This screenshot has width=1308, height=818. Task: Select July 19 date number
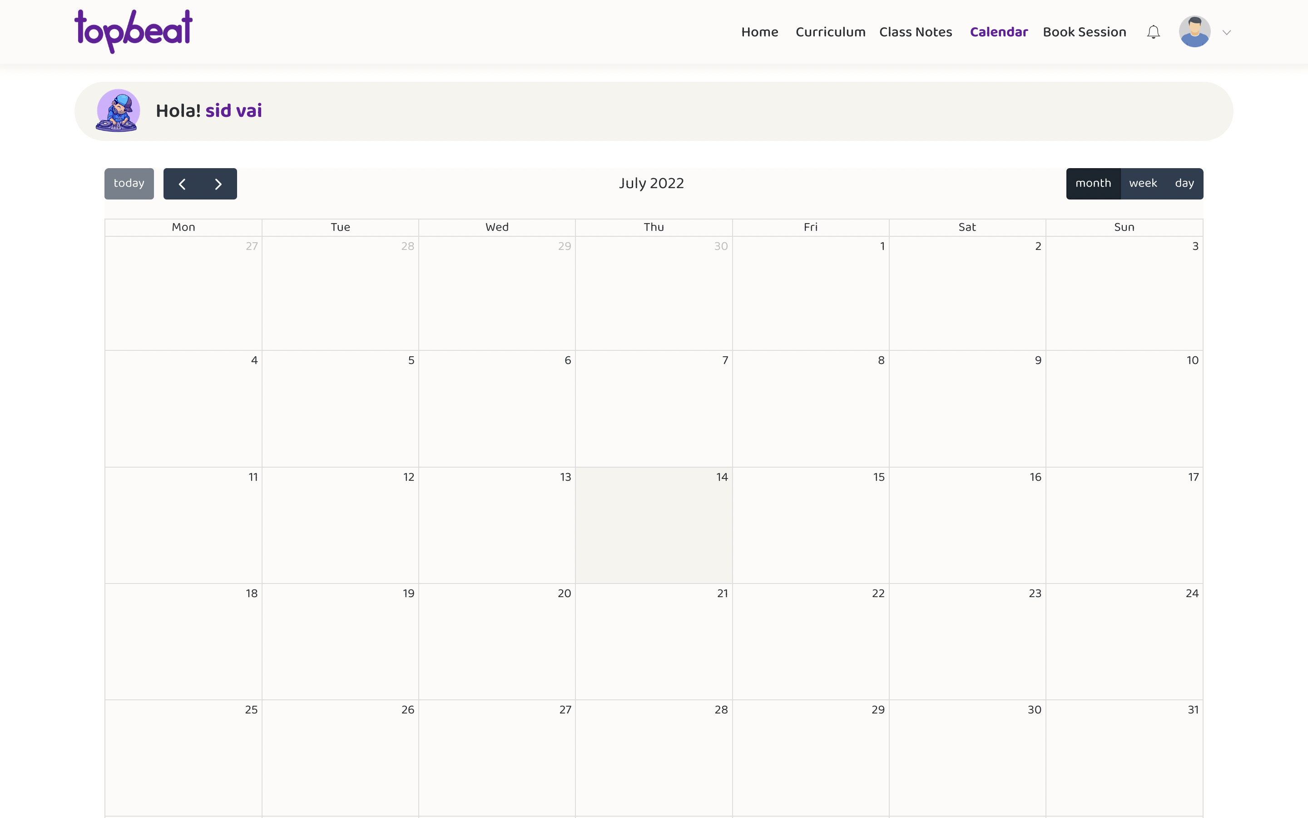click(x=409, y=594)
